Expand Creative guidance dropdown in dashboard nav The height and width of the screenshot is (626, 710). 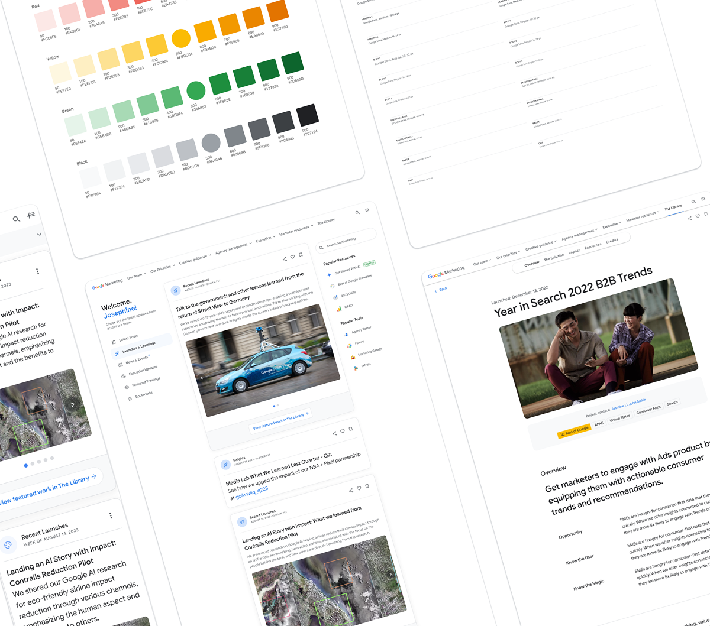click(x=195, y=259)
